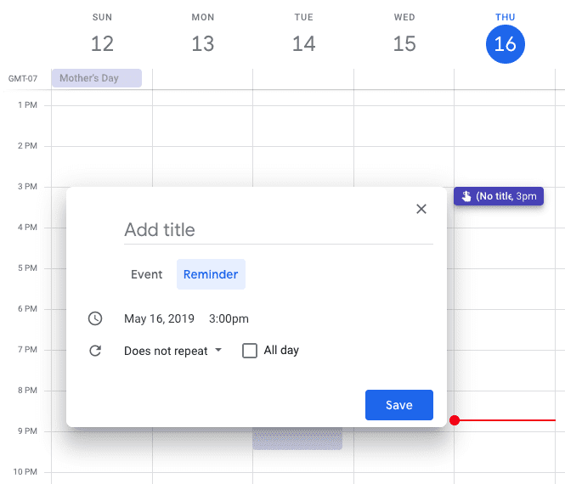Save the reminder
Viewport: 565px width, 484px height.
click(x=398, y=405)
